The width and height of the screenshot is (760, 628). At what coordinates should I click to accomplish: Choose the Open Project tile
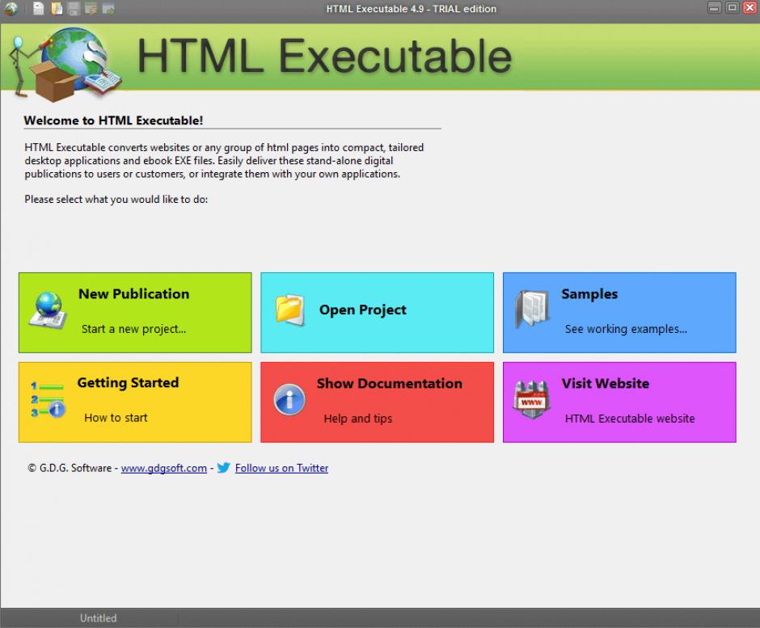pyautogui.click(x=377, y=313)
